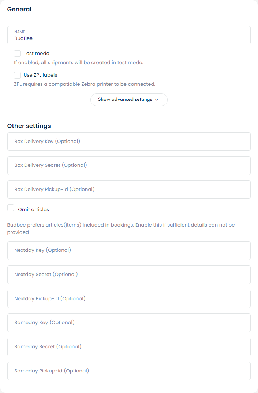This screenshot has width=258, height=393.
Task: Focus the Sameday Secret field
Action: [129, 347]
